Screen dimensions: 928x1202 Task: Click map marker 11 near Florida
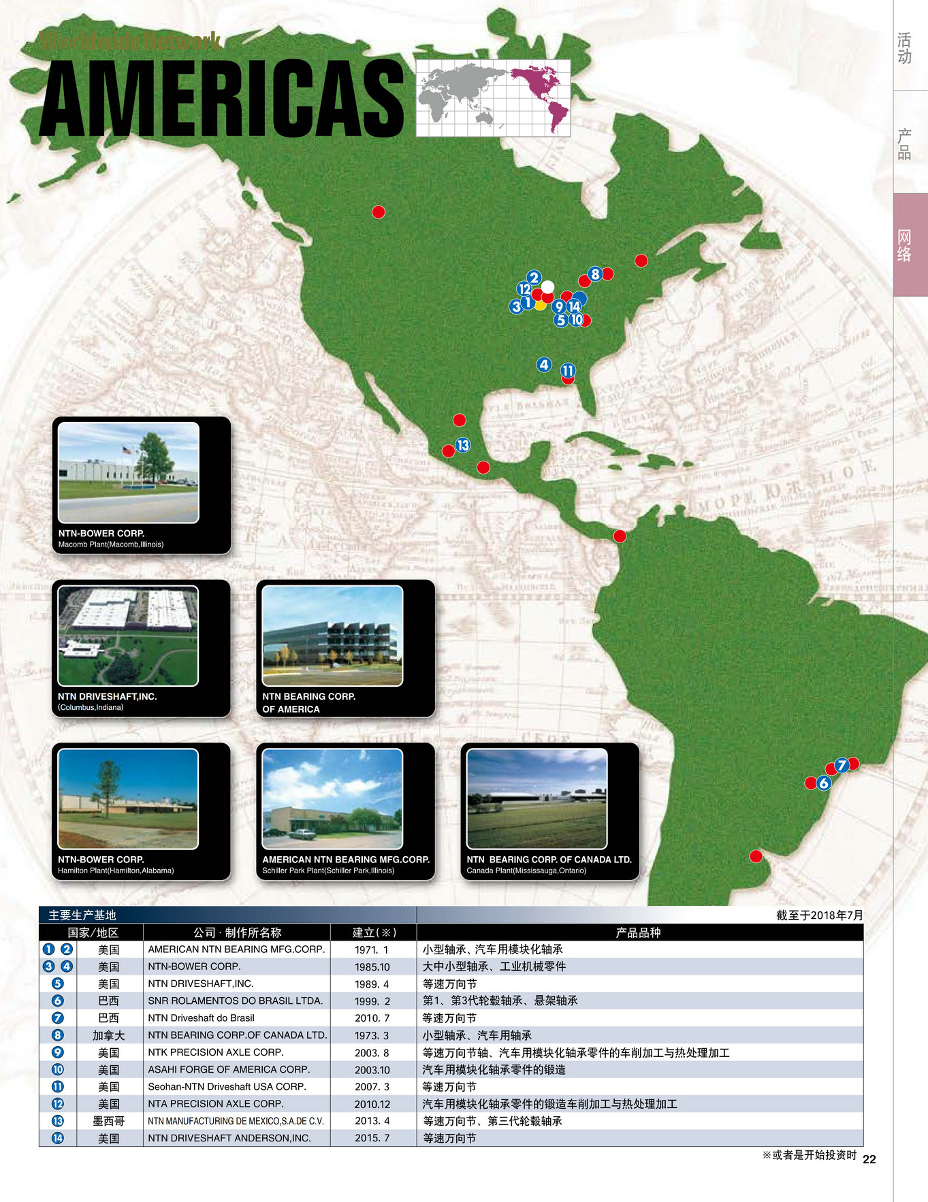568,370
